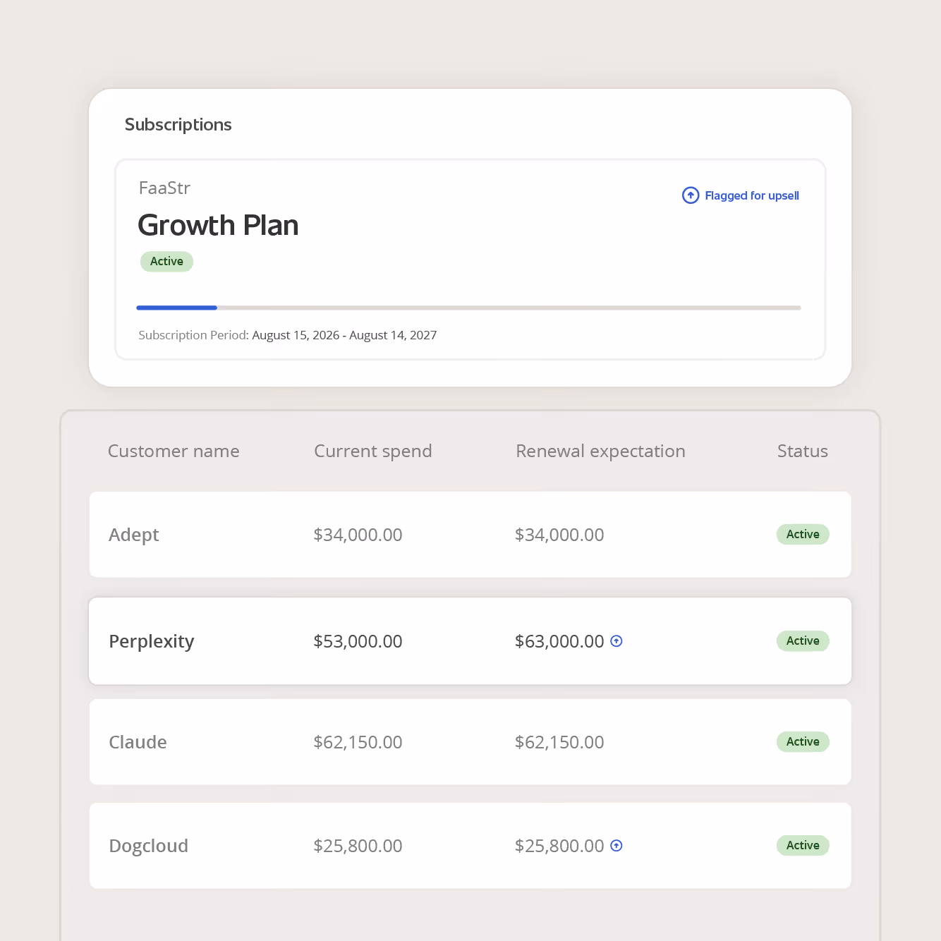Click the Active status badge for Adept
This screenshot has width=941, height=941.
coord(803,534)
